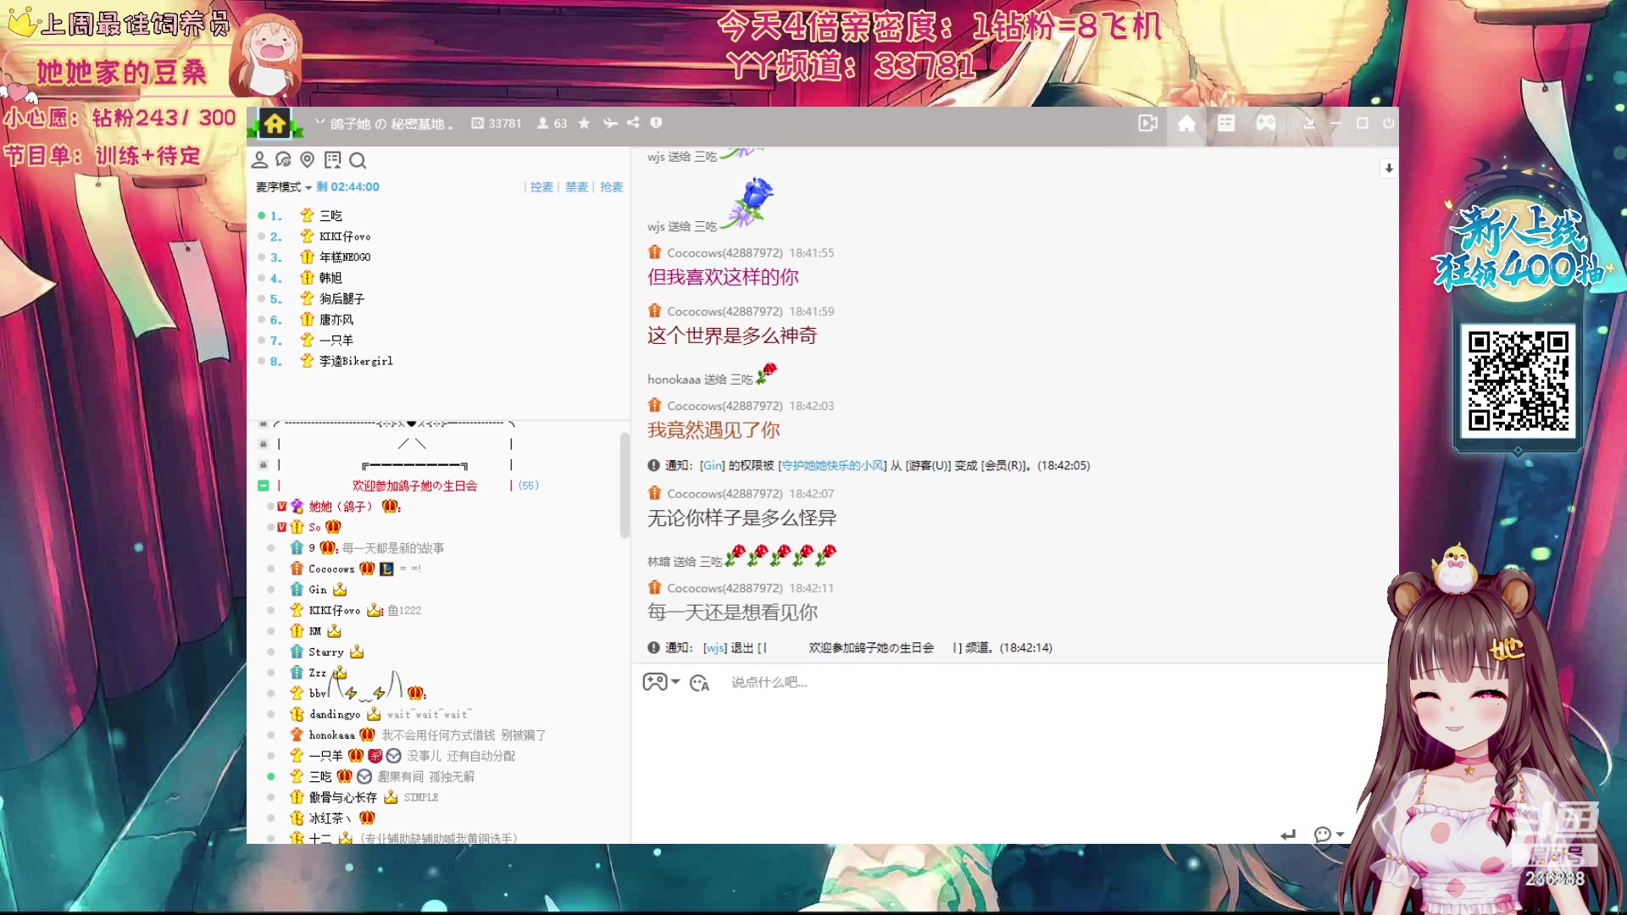This screenshot has height=915, width=1627.
Task: Favorite the channel with the star icon
Action: click(584, 123)
